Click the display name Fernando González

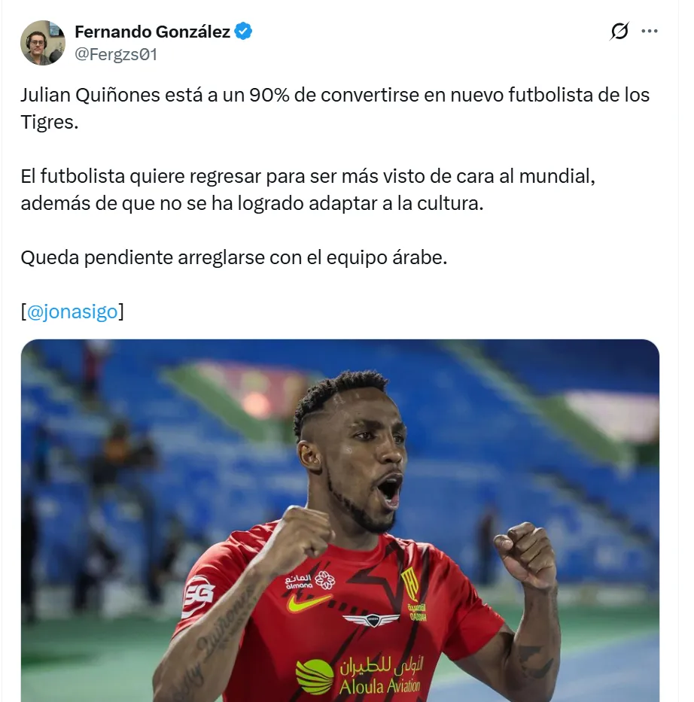tap(152, 32)
